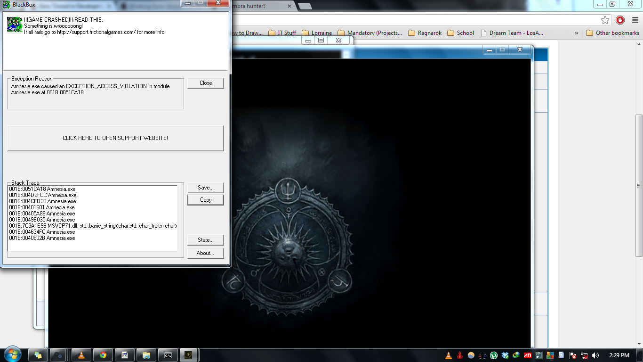Viewport: 643px width, 362px height.
Task: Click the uTorrent tray icon
Action: pyautogui.click(x=494, y=355)
